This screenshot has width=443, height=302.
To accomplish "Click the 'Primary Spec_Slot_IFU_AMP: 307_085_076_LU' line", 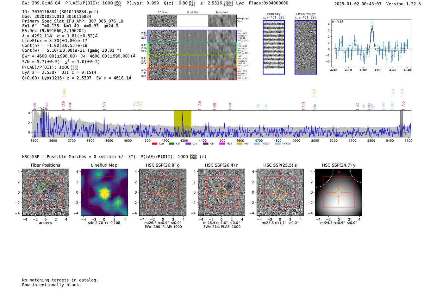I will [x=73, y=21].
